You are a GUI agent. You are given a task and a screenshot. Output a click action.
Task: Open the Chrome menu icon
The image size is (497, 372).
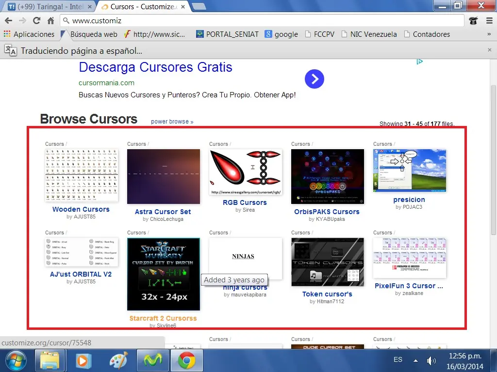coord(489,21)
